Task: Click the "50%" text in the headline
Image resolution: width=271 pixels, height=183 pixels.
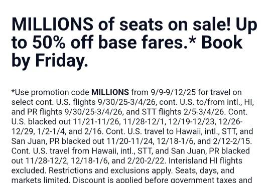Action: (x=49, y=43)
